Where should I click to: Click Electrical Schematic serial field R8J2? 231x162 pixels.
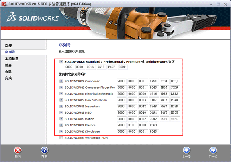pos(175,94)
